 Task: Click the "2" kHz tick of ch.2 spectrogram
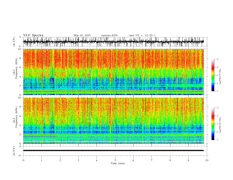click(20, 134)
